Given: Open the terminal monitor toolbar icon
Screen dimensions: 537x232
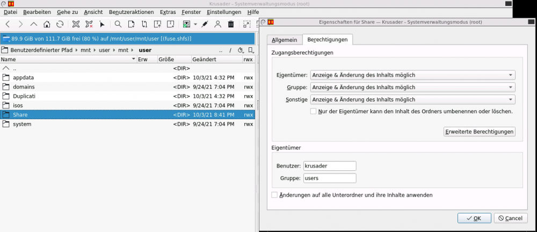Looking at the screenshot, I should point(186,24).
